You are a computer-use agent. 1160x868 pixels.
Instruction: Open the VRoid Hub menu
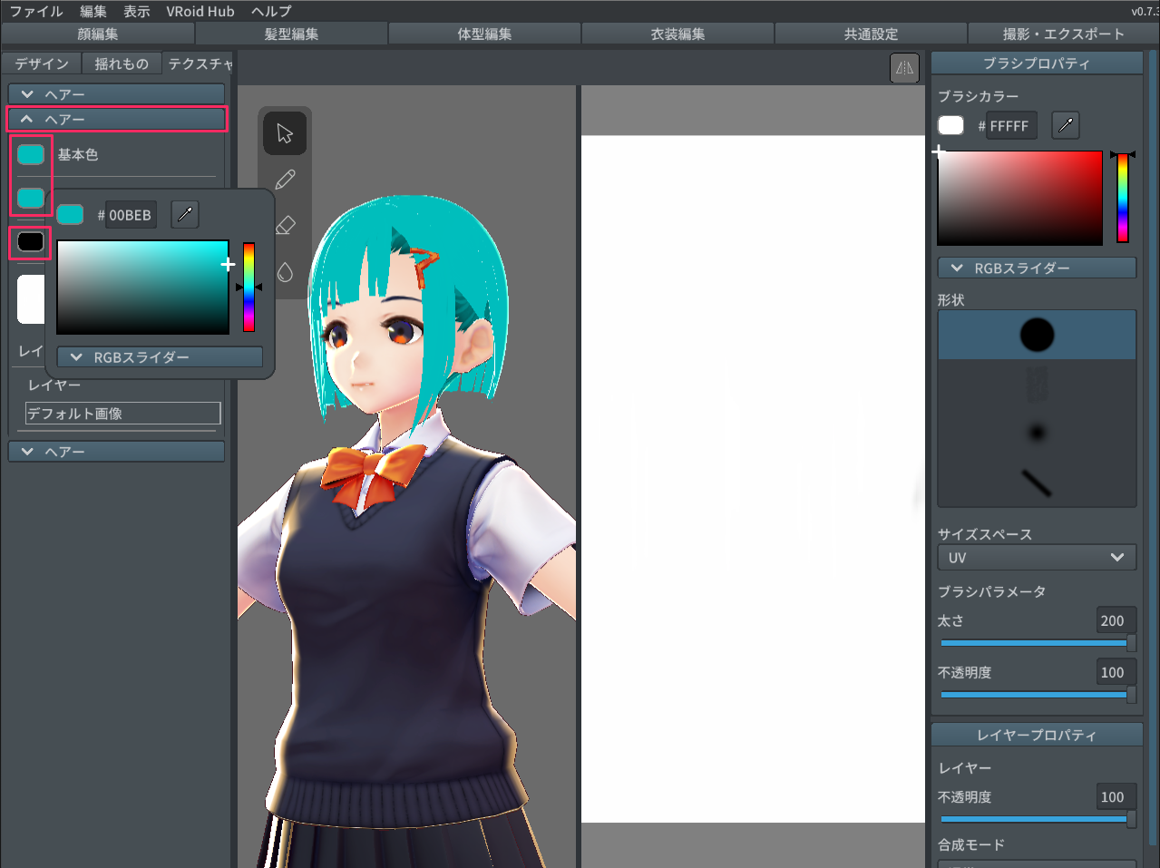(x=200, y=11)
